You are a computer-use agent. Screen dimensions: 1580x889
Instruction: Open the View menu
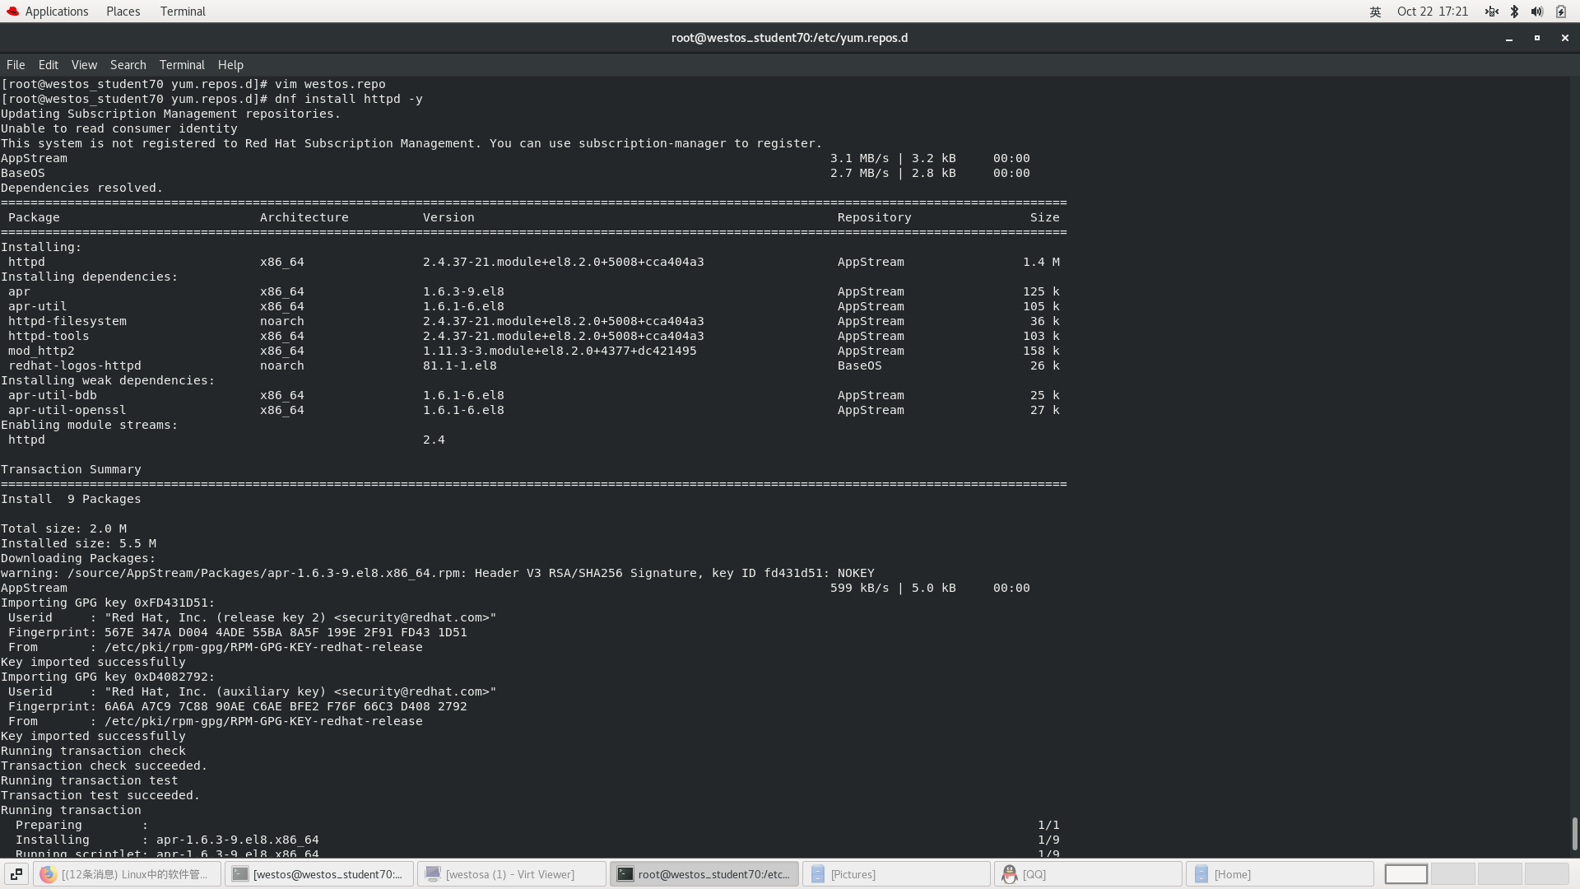[84, 65]
